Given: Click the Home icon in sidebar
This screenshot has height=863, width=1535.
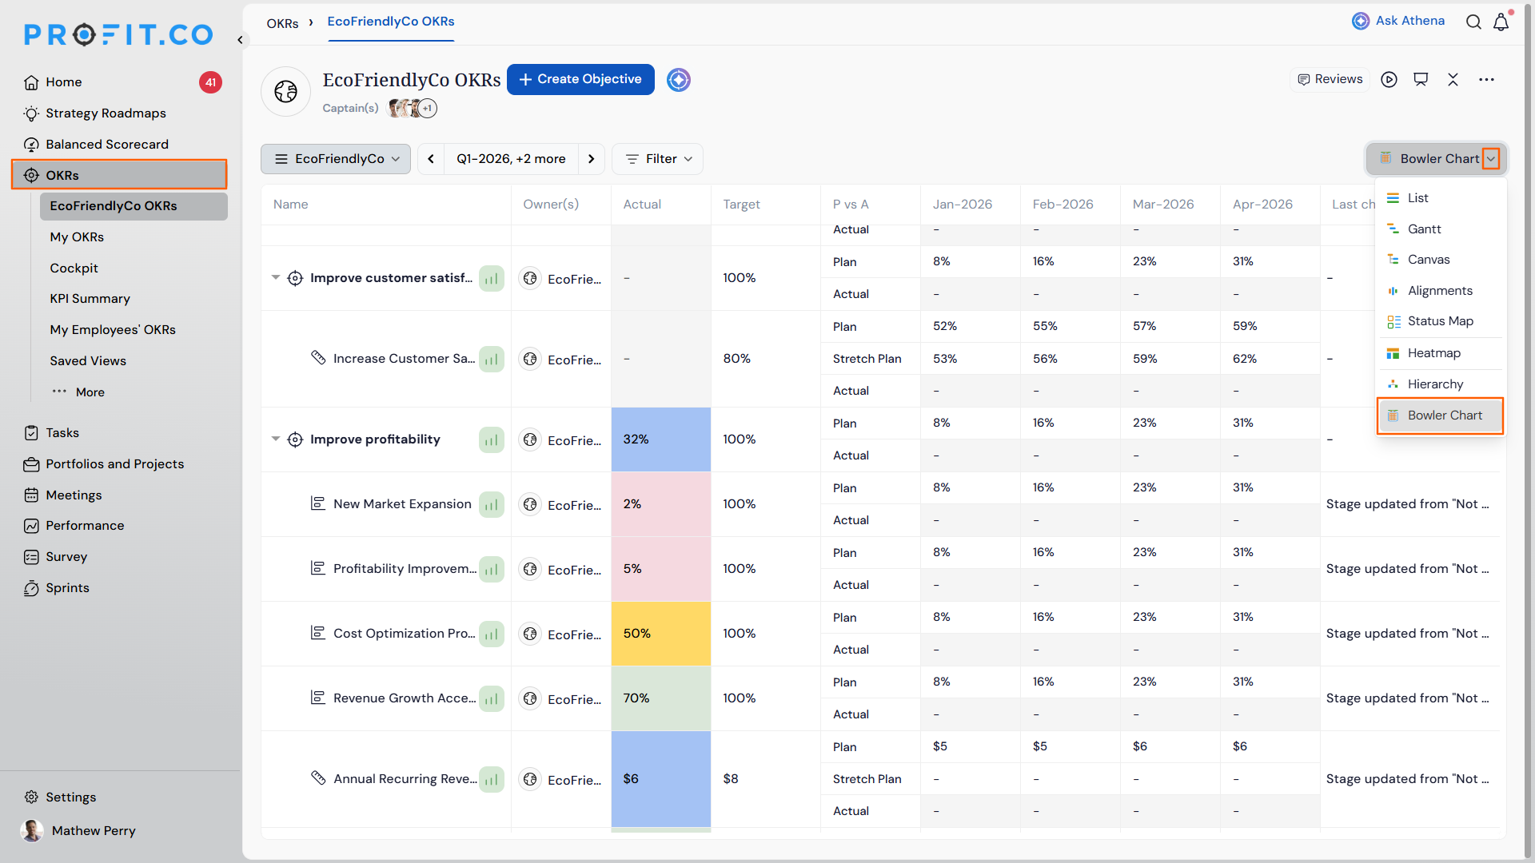Looking at the screenshot, I should [31, 82].
